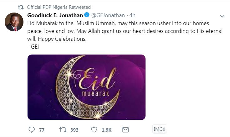
Task: Click the IMG download button
Action: click(x=160, y=129)
